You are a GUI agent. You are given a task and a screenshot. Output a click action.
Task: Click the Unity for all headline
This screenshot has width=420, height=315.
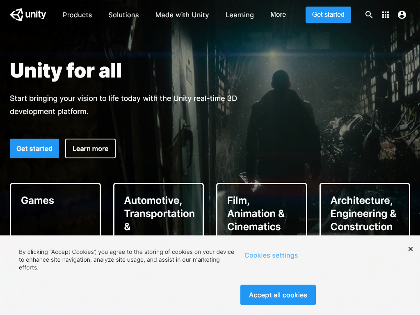66,71
